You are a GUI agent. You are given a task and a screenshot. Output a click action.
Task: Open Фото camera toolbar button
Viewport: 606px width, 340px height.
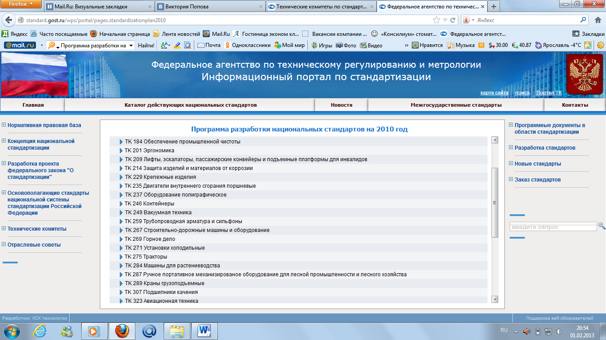click(x=346, y=45)
